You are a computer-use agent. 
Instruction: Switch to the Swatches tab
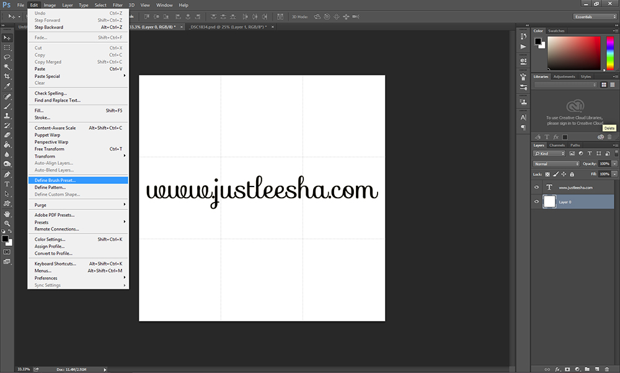point(556,31)
